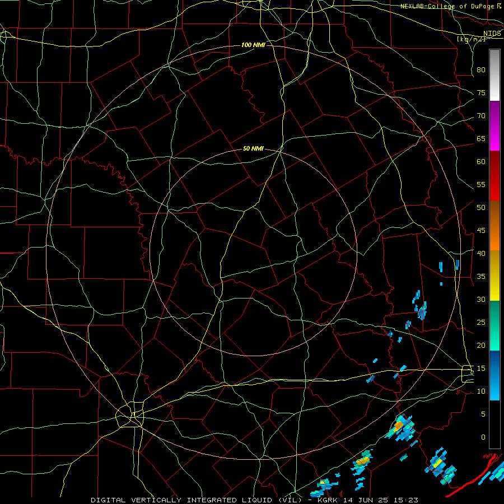Screen dimensions: 504x504
Task: Select the 80 value on the VIL scale
Action: tap(481, 70)
